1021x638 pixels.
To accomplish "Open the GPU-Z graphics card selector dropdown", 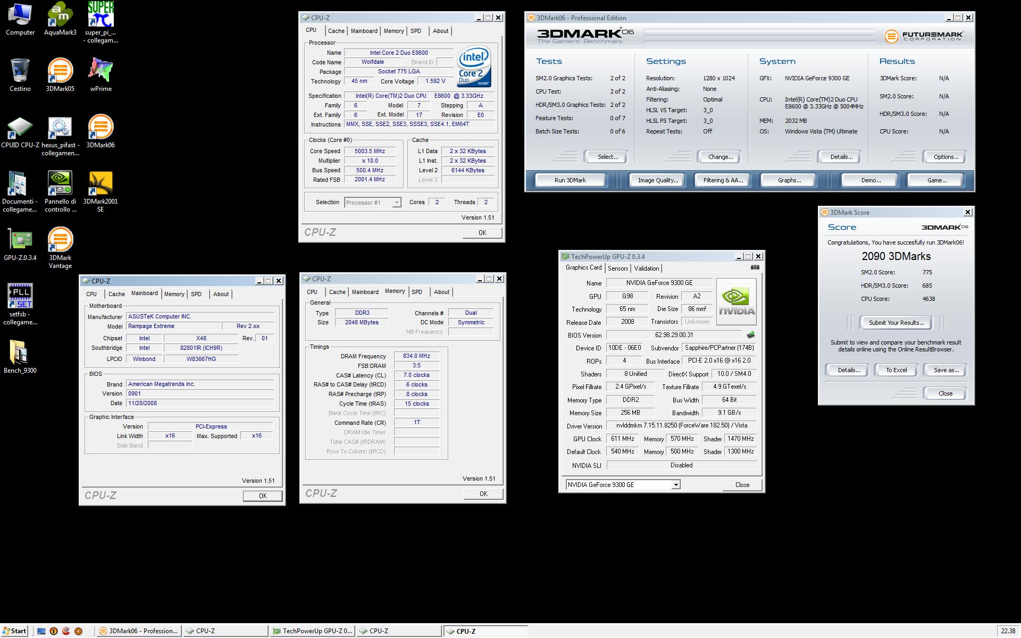I will point(675,485).
